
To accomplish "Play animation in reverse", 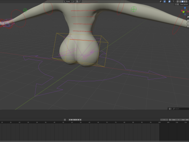I will [x=74, y=120].
